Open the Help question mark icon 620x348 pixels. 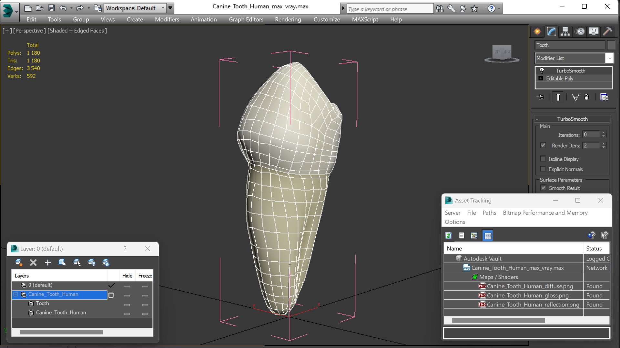tap(491, 9)
